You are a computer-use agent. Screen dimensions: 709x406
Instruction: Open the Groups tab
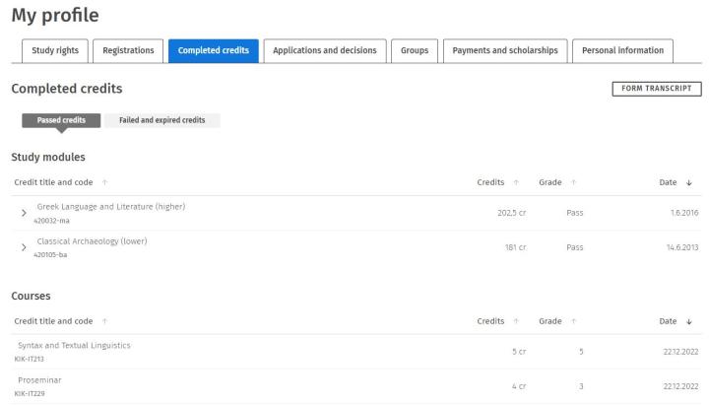click(414, 51)
